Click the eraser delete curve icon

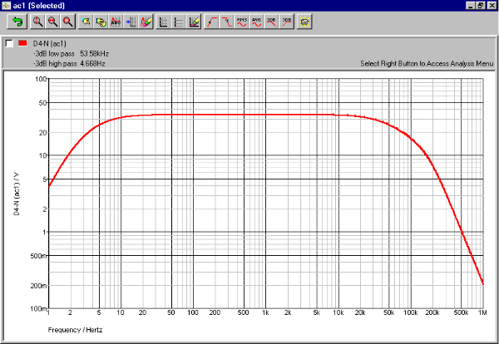point(146,20)
